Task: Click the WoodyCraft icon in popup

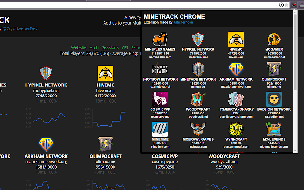Action: [198, 99]
